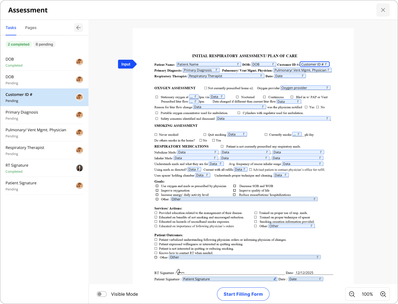This screenshot has width=398, height=304.
Task: Close the Assessment dialog with X icon
Action: (383, 10)
